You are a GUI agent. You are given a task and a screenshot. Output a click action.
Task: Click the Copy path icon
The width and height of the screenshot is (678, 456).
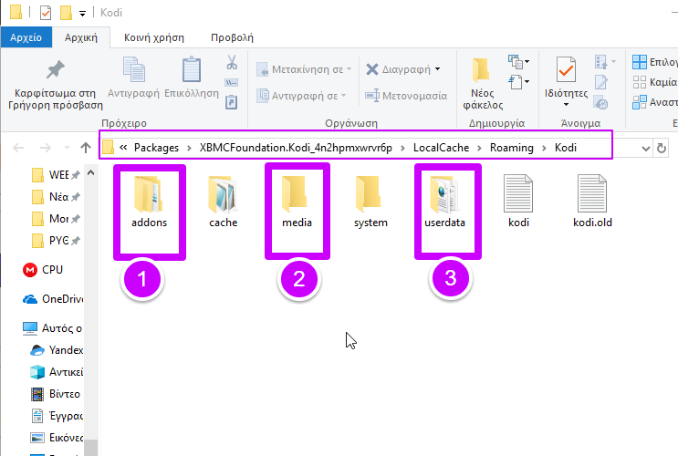[232, 83]
